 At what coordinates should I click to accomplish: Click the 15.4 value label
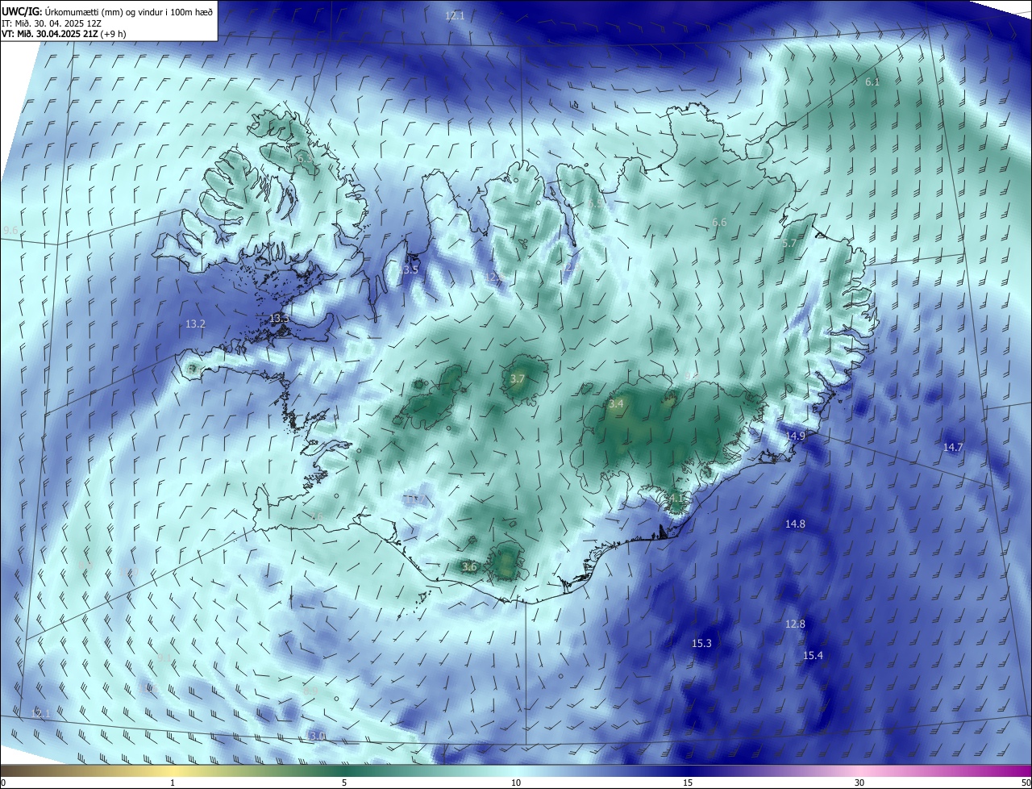pyautogui.click(x=813, y=655)
